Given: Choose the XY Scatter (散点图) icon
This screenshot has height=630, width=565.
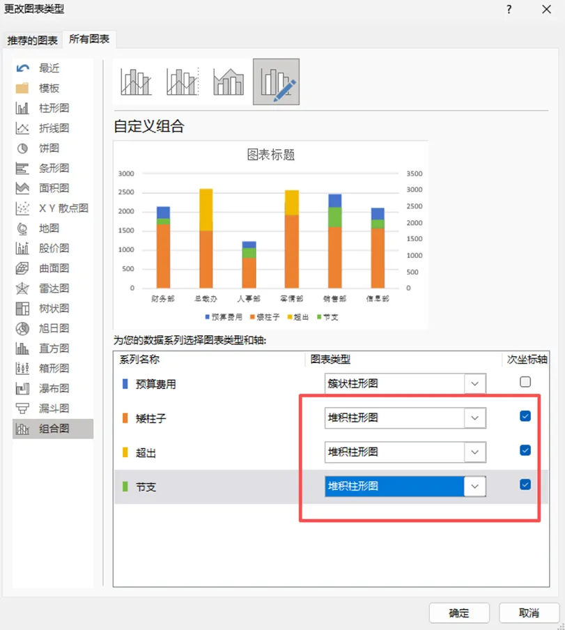Looking at the screenshot, I should click(x=22, y=208).
